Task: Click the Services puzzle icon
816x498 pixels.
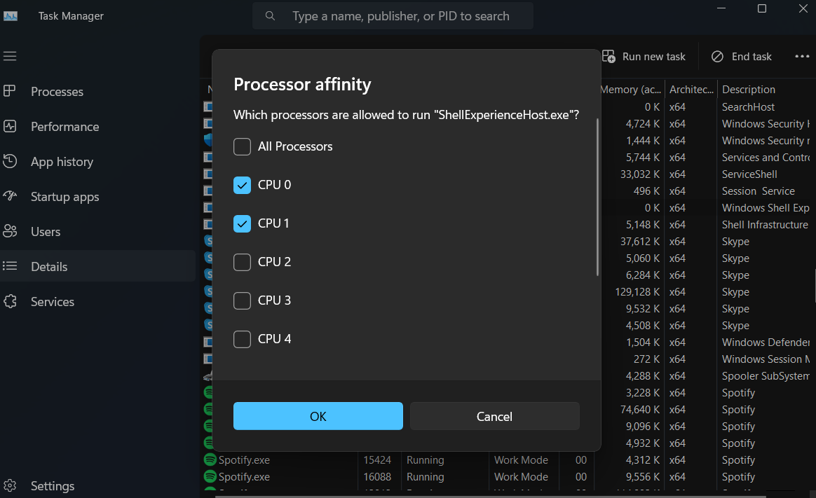Action: pyautogui.click(x=9, y=301)
